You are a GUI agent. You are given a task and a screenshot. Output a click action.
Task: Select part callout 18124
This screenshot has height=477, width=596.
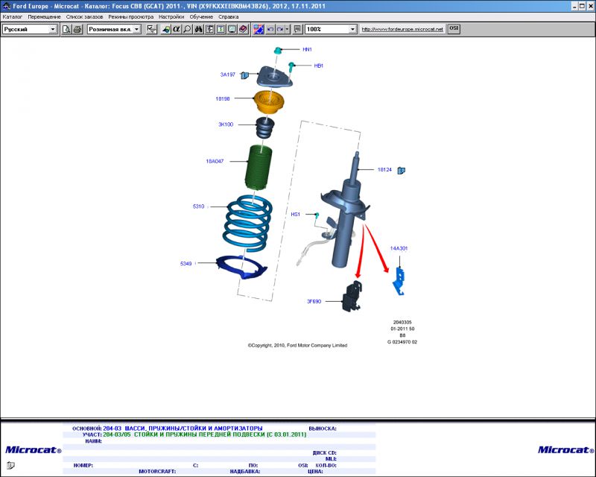tap(384, 170)
